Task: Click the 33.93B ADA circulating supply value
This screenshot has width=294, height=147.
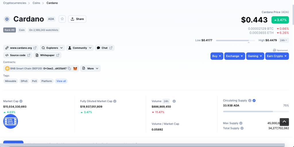Action: (231, 106)
